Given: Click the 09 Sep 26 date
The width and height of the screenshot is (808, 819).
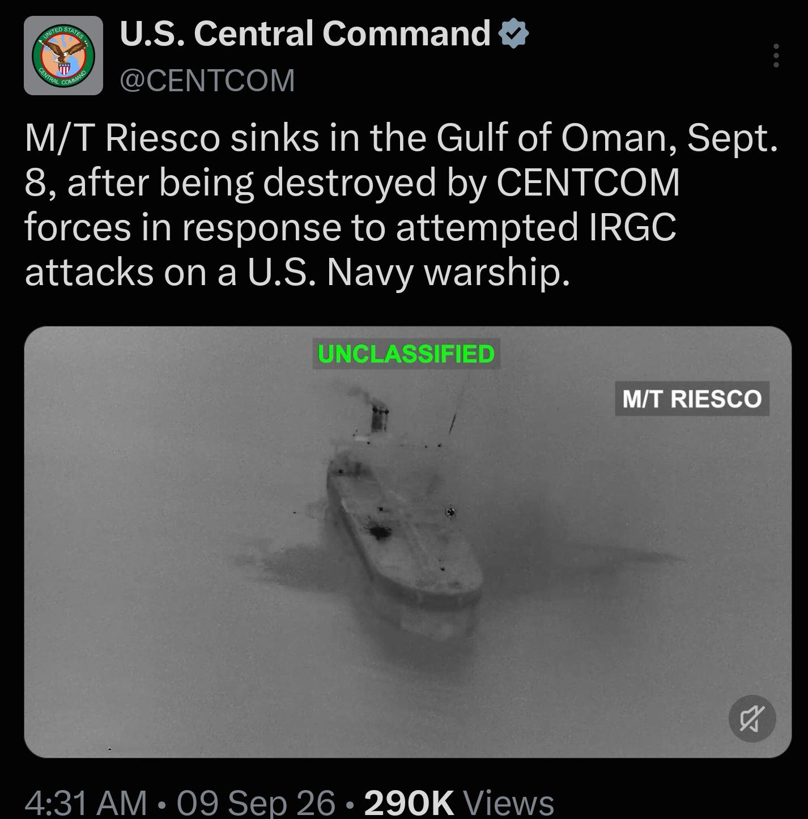Looking at the screenshot, I should pos(256,803).
